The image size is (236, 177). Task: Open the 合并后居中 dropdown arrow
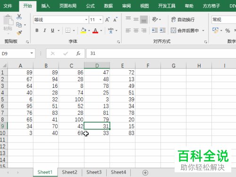pos(203,31)
